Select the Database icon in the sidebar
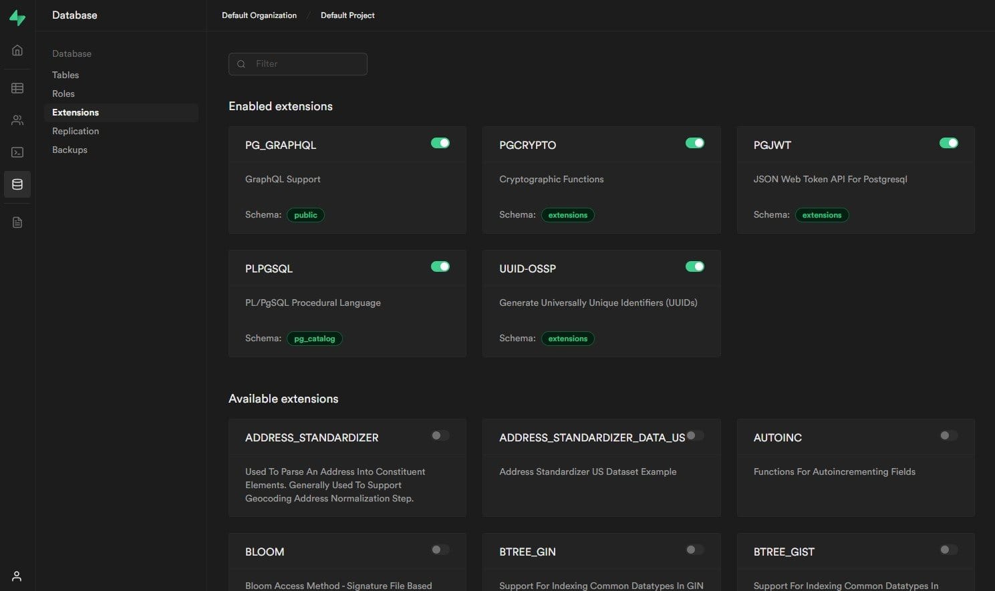The height and width of the screenshot is (591, 995). 17,184
